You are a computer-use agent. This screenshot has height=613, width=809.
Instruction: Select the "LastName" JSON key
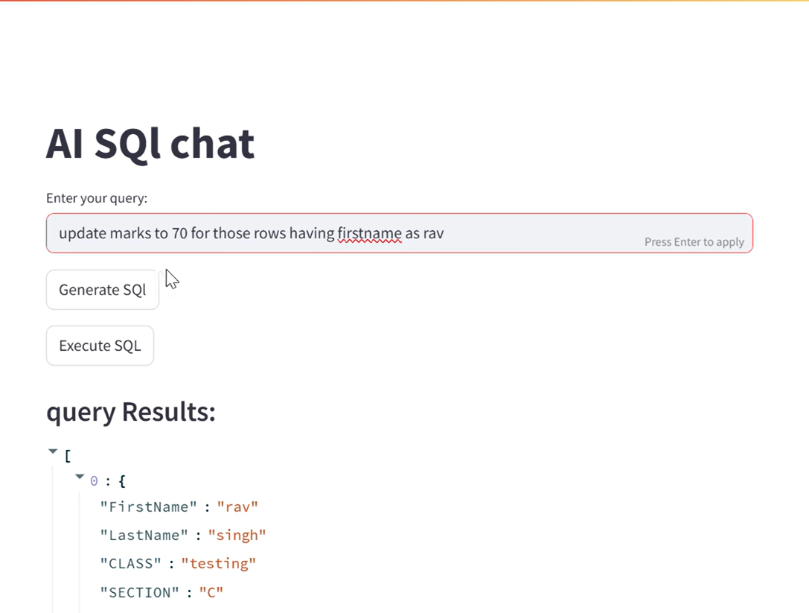point(144,536)
